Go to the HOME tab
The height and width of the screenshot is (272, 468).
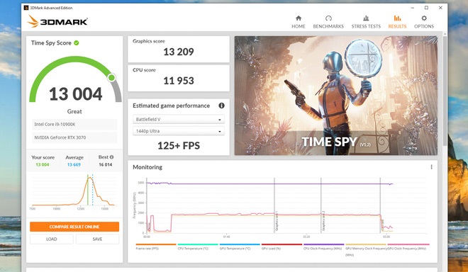tap(298, 22)
